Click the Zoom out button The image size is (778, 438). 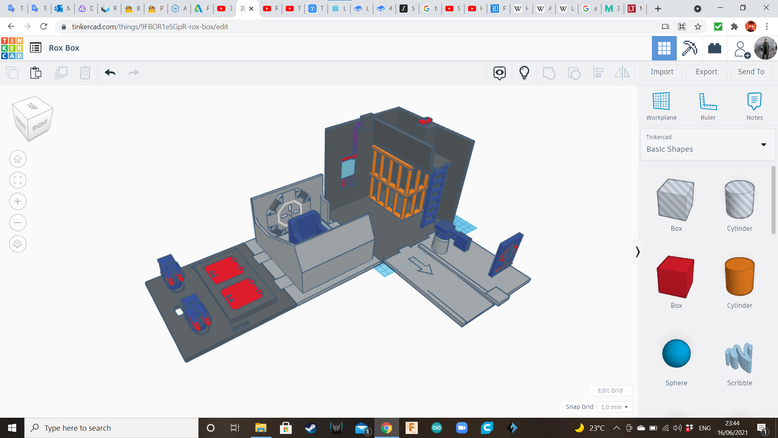[18, 223]
